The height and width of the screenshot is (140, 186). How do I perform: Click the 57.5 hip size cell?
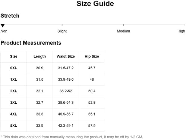92,126
